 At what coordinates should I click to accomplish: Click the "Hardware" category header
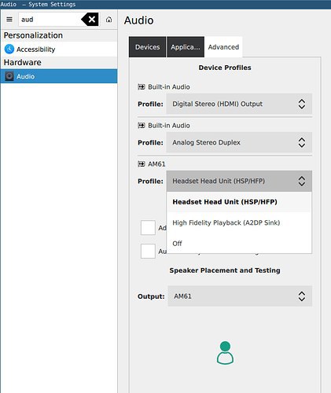click(x=23, y=63)
